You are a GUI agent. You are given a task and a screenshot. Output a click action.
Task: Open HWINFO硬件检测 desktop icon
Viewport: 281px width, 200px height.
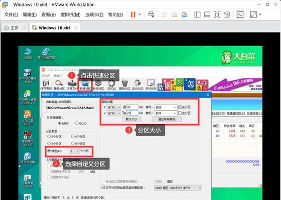pos(28,76)
